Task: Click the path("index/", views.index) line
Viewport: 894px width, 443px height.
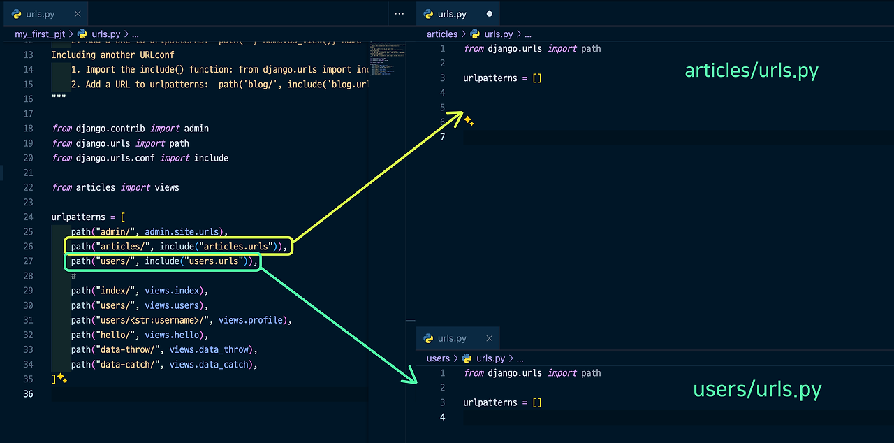Action: 140,291
